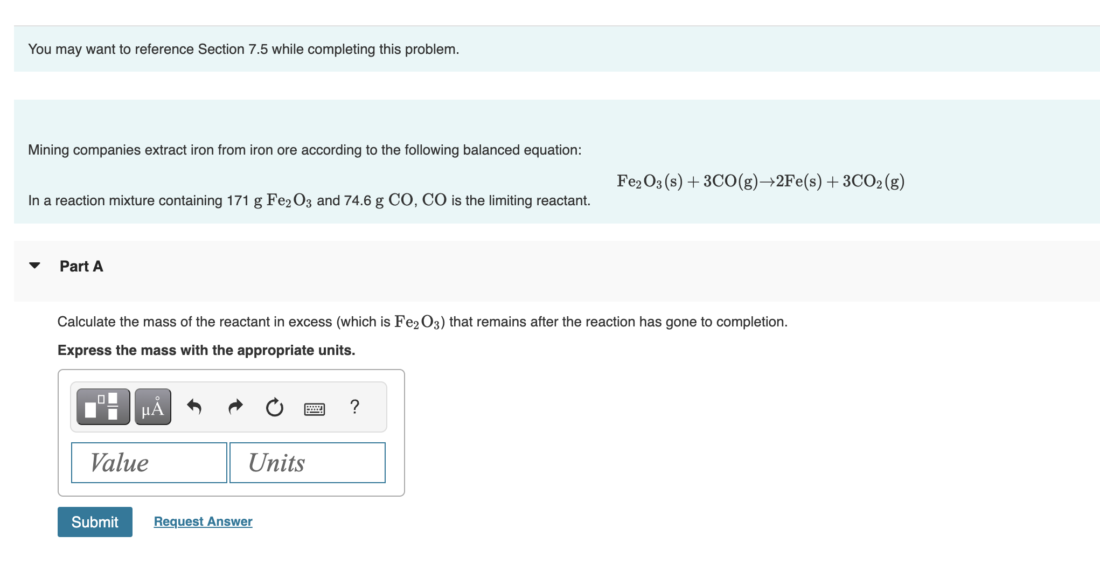The image size is (1100, 571).
Task: Click the Part A heading
Action: 81,266
